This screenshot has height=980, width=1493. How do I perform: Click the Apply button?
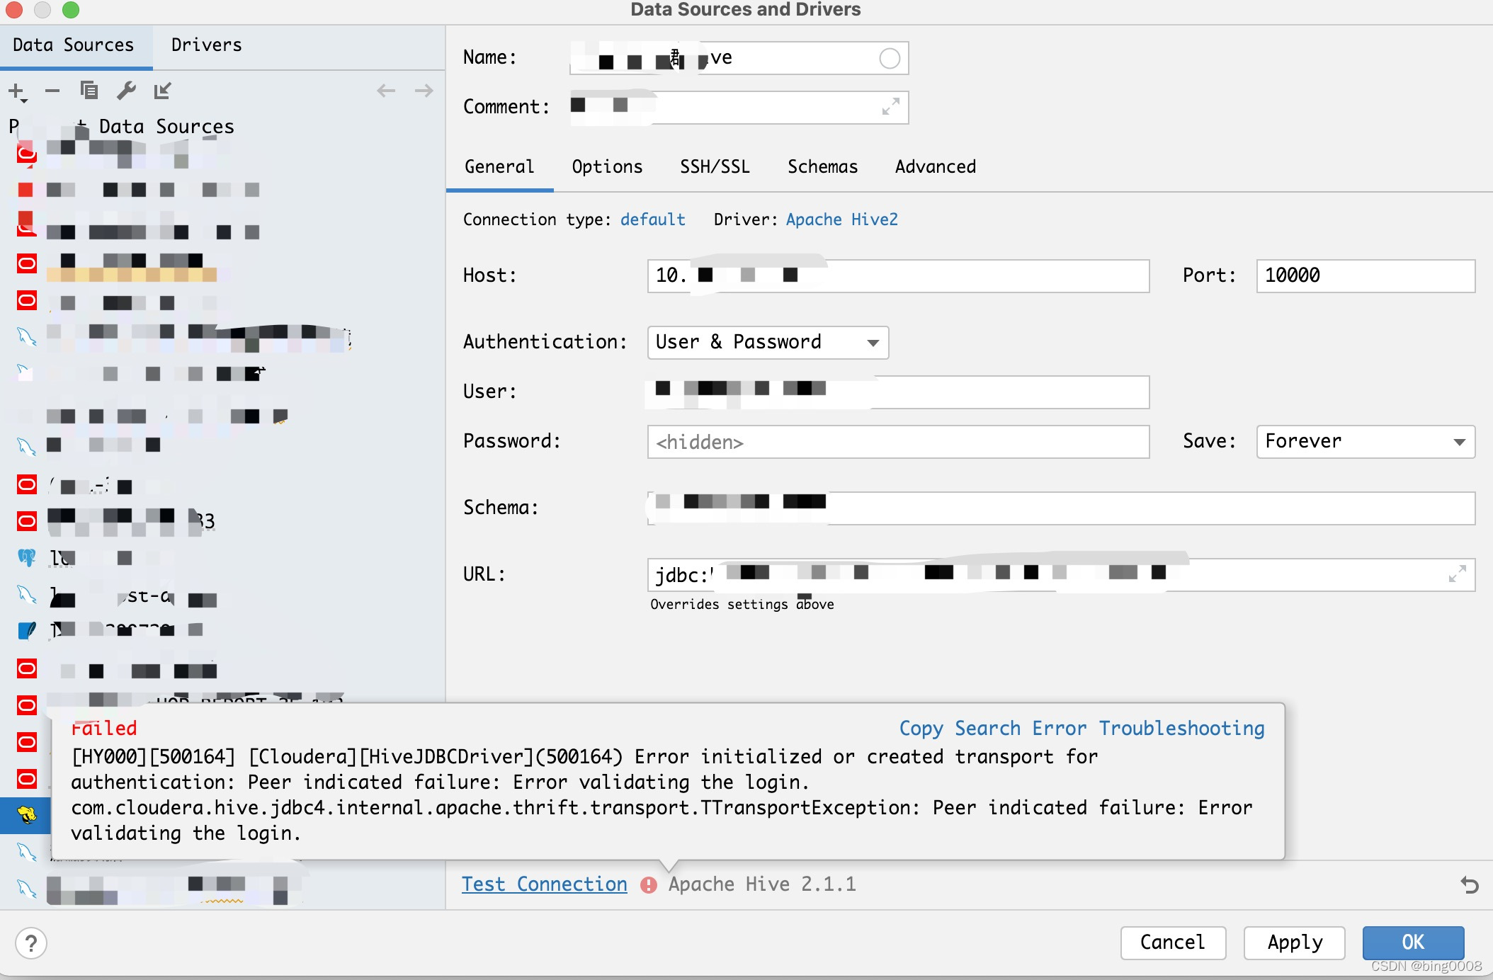(x=1294, y=942)
